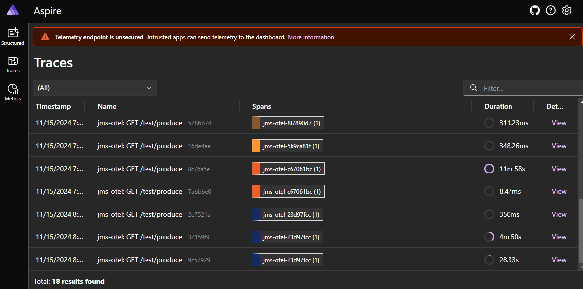Select trace ID 7abbbe0 text
The image size is (583, 289).
coord(200,192)
